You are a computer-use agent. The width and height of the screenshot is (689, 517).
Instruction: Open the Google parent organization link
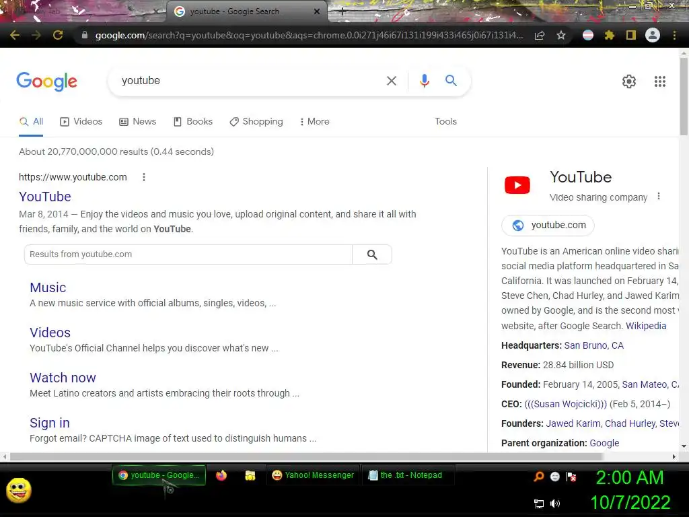[x=604, y=443]
